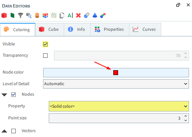
Task: Open the Property Solid color dropdown
Action: (x=119, y=106)
